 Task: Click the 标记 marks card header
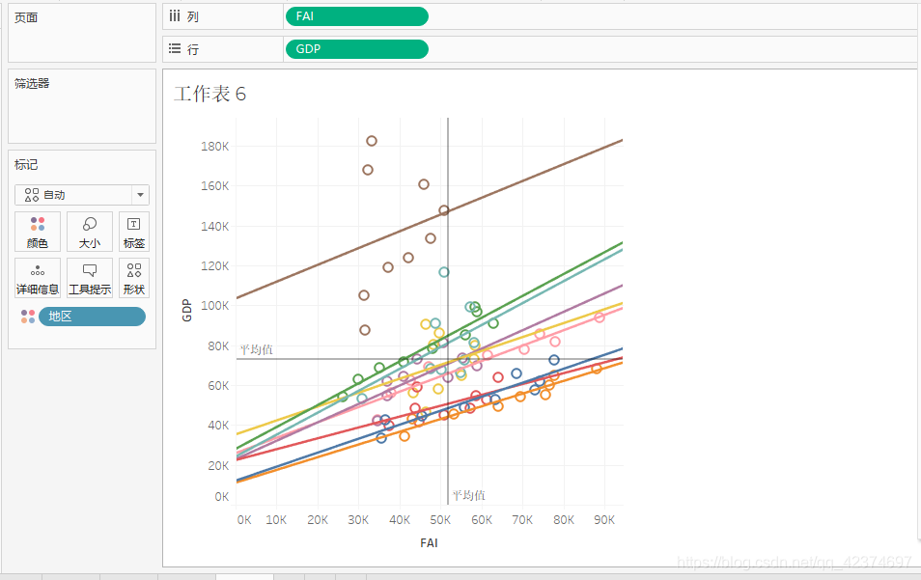(x=26, y=164)
